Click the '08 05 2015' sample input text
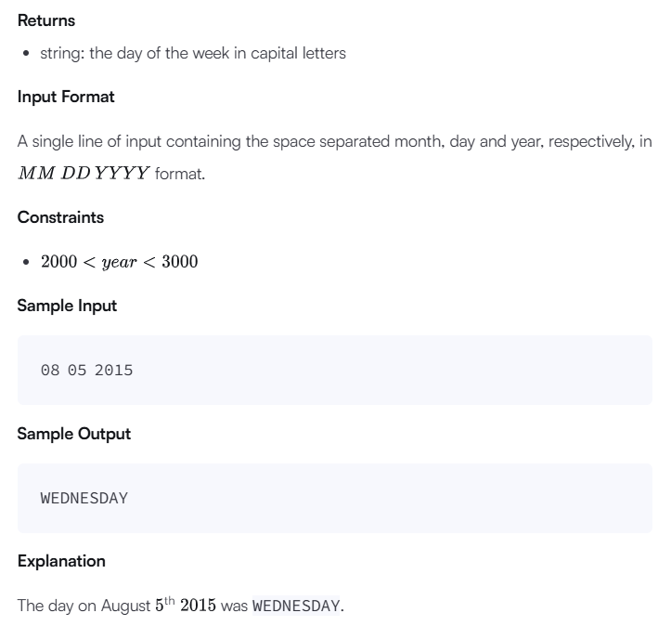 [87, 371]
